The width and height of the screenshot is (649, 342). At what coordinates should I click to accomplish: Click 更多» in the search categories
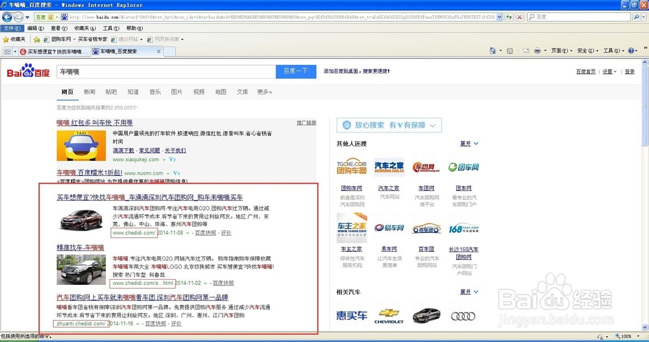click(265, 92)
